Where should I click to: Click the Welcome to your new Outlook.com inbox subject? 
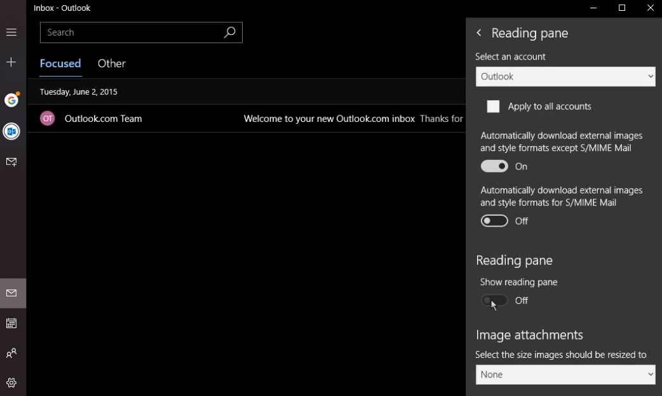(329, 119)
